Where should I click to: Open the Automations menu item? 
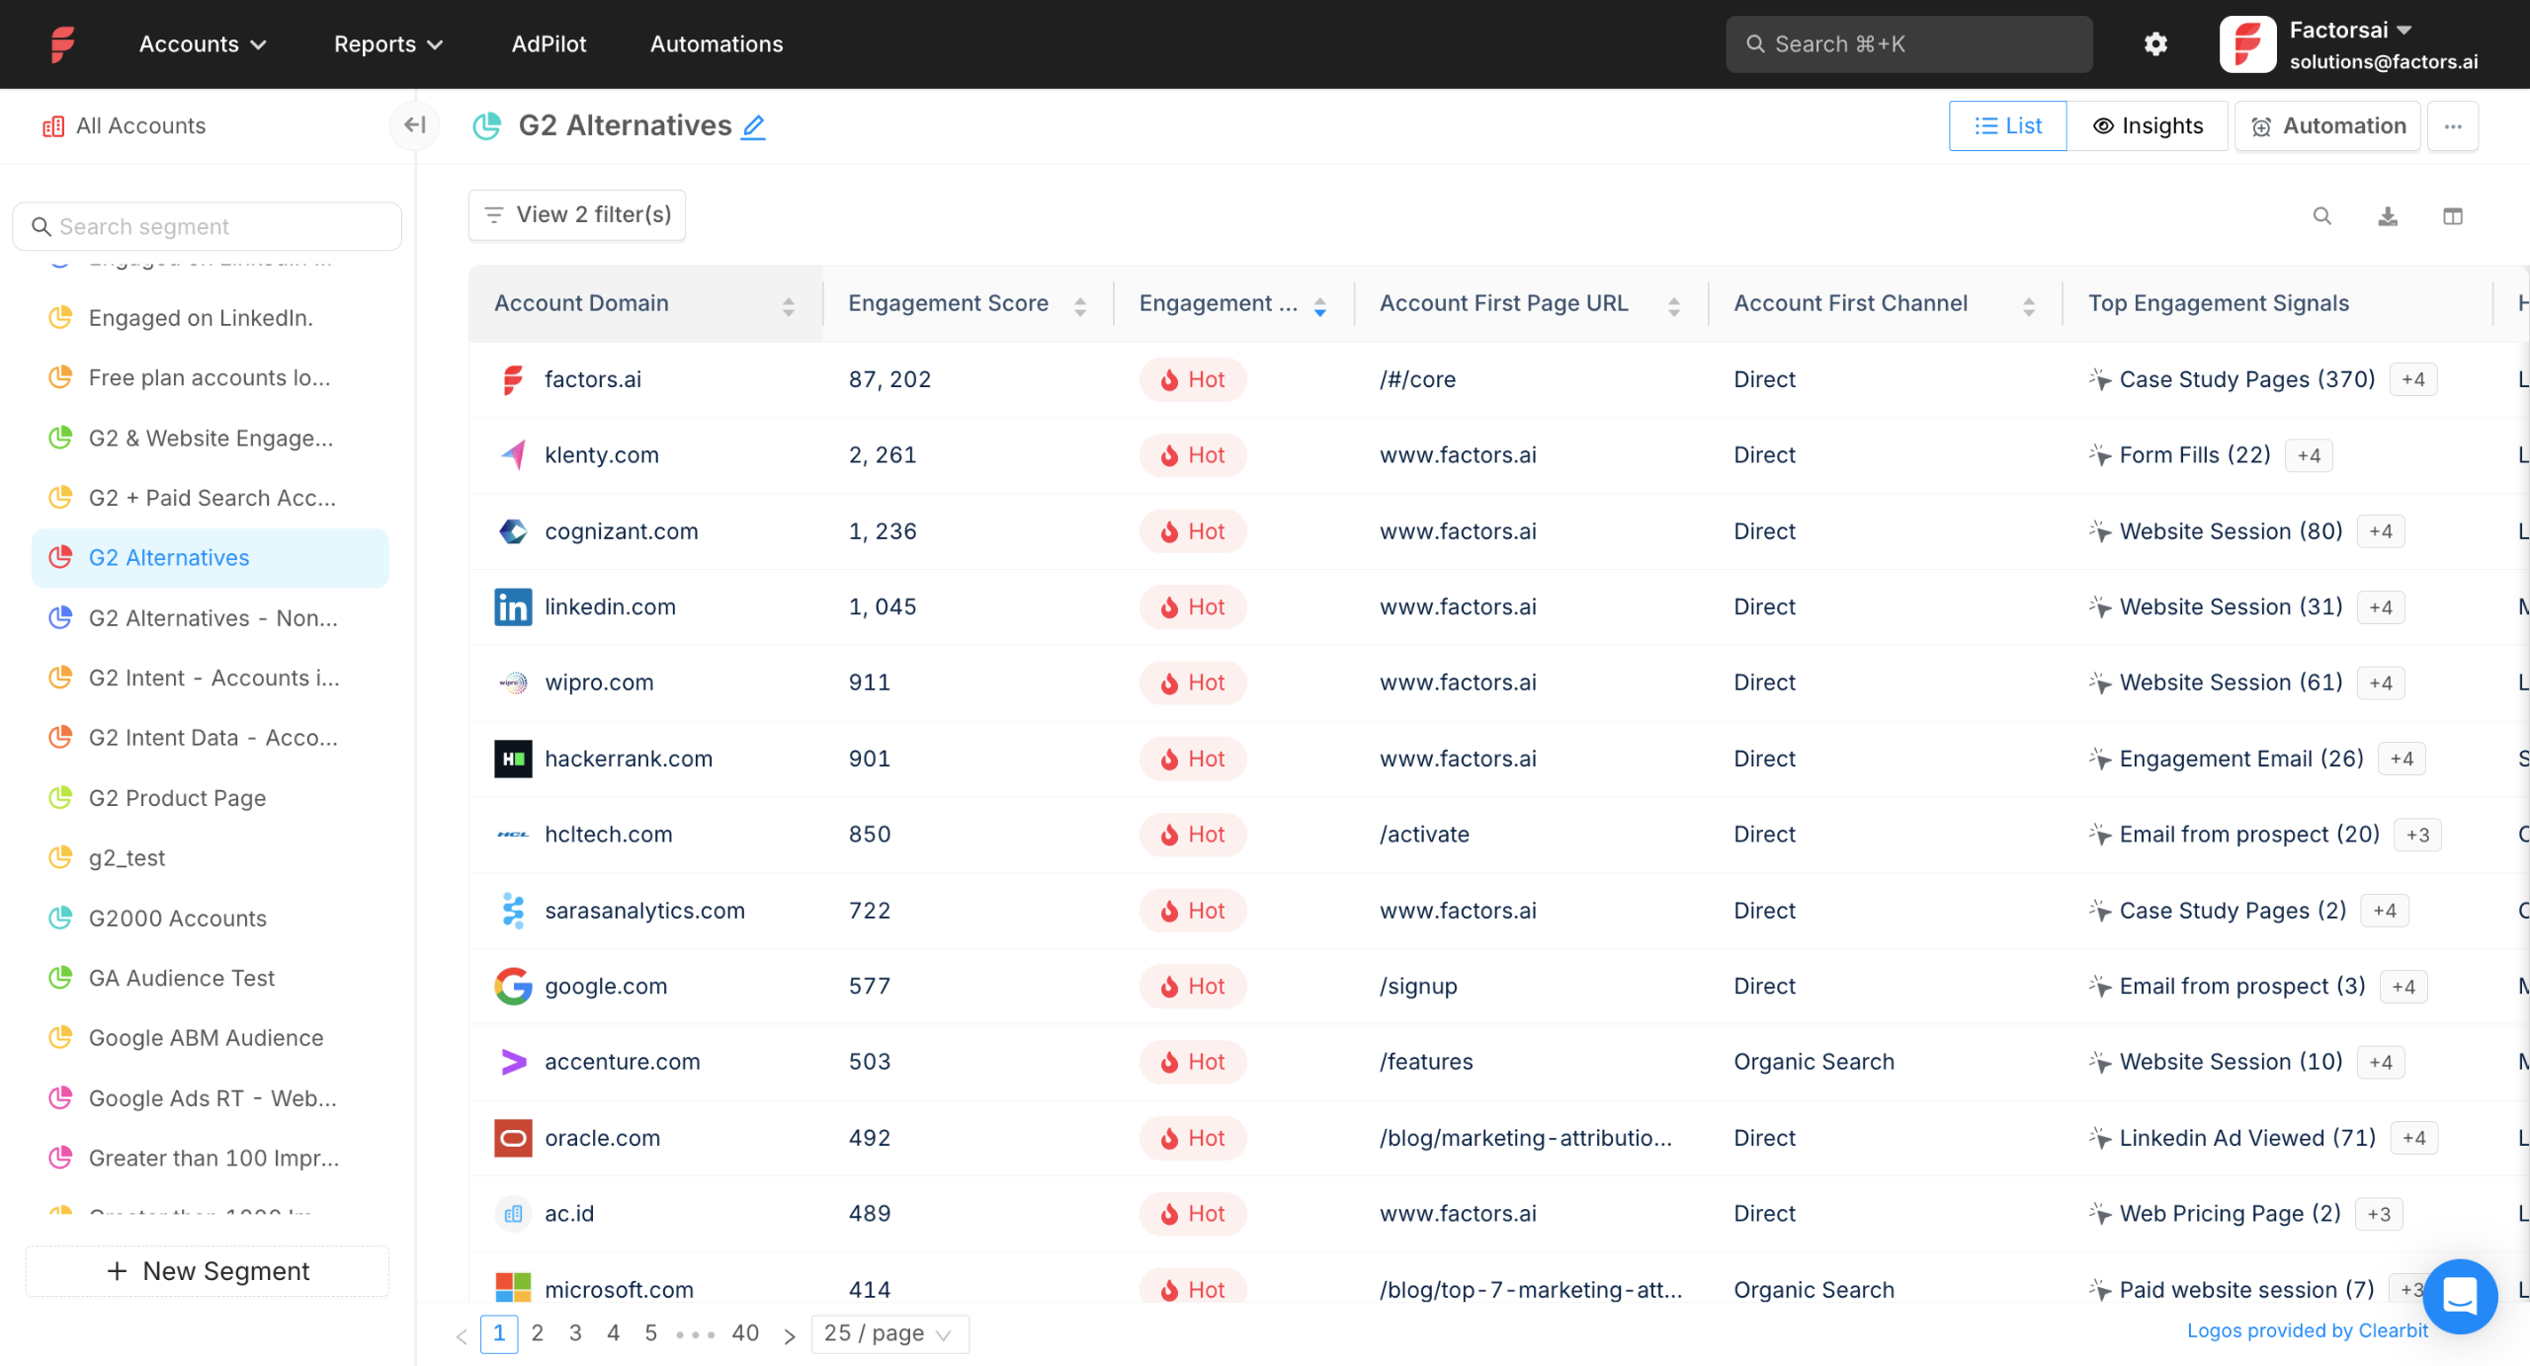(x=716, y=43)
